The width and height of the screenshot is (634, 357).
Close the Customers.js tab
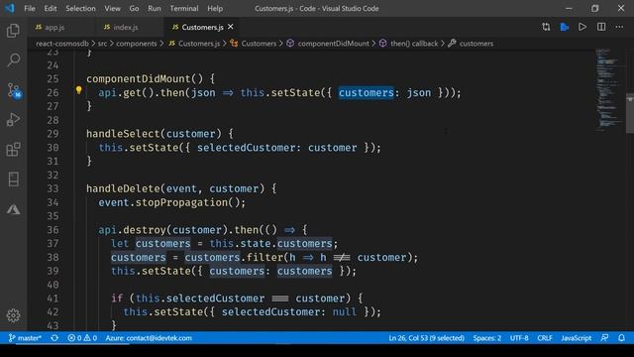pos(231,27)
